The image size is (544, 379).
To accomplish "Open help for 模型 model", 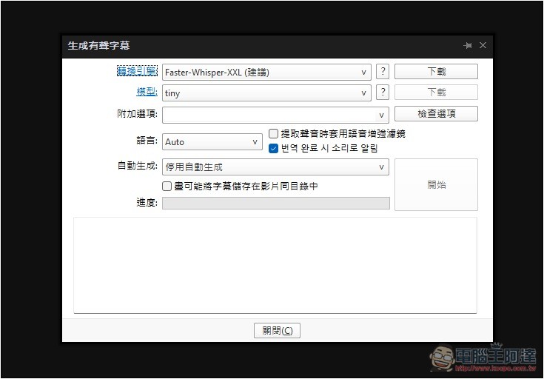I will pos(383,93).
